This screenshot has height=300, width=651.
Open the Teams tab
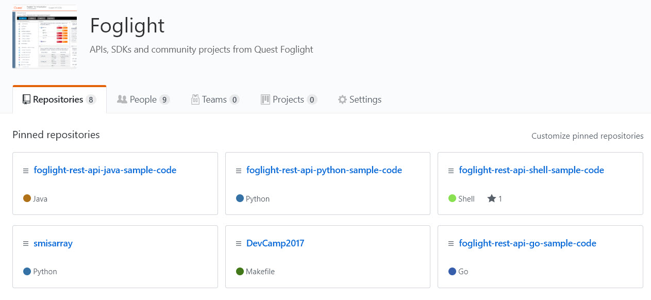[215, 99]
